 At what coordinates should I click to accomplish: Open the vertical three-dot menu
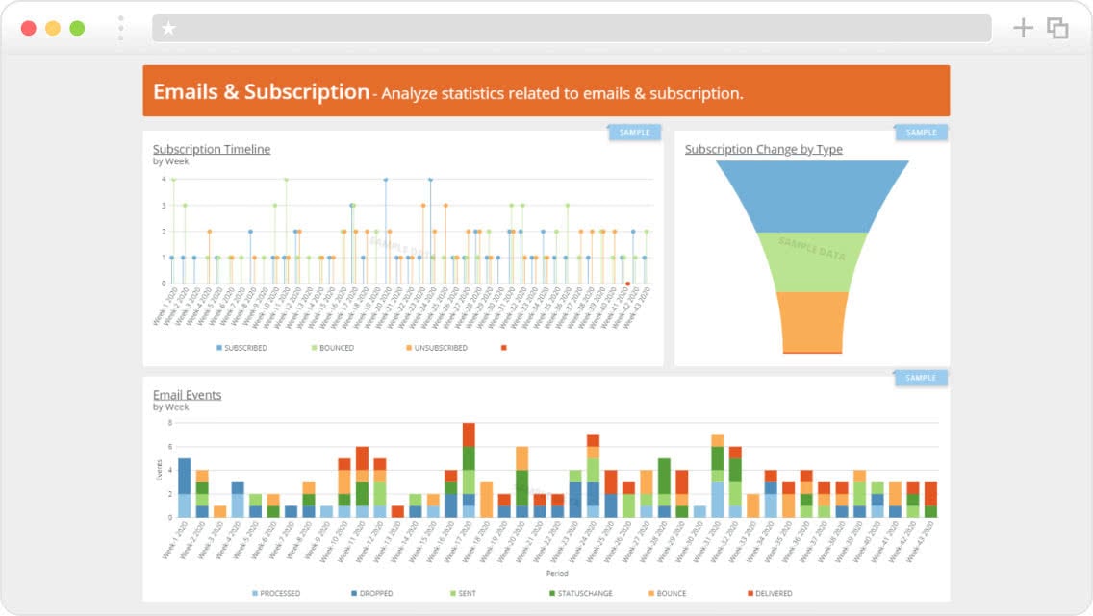pos(121,28)
